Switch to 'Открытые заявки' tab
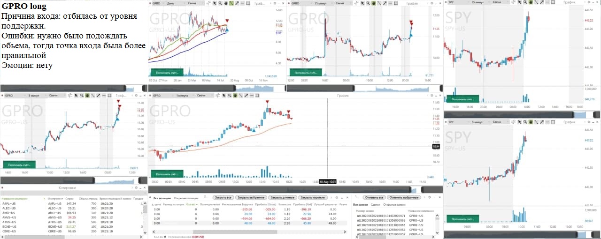Viewport: 601px width, 239px height. 394,205
